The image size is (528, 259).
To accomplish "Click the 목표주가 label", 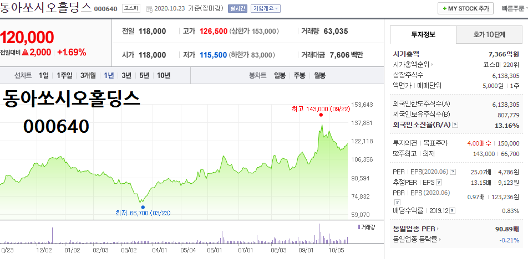I will 436,143.
